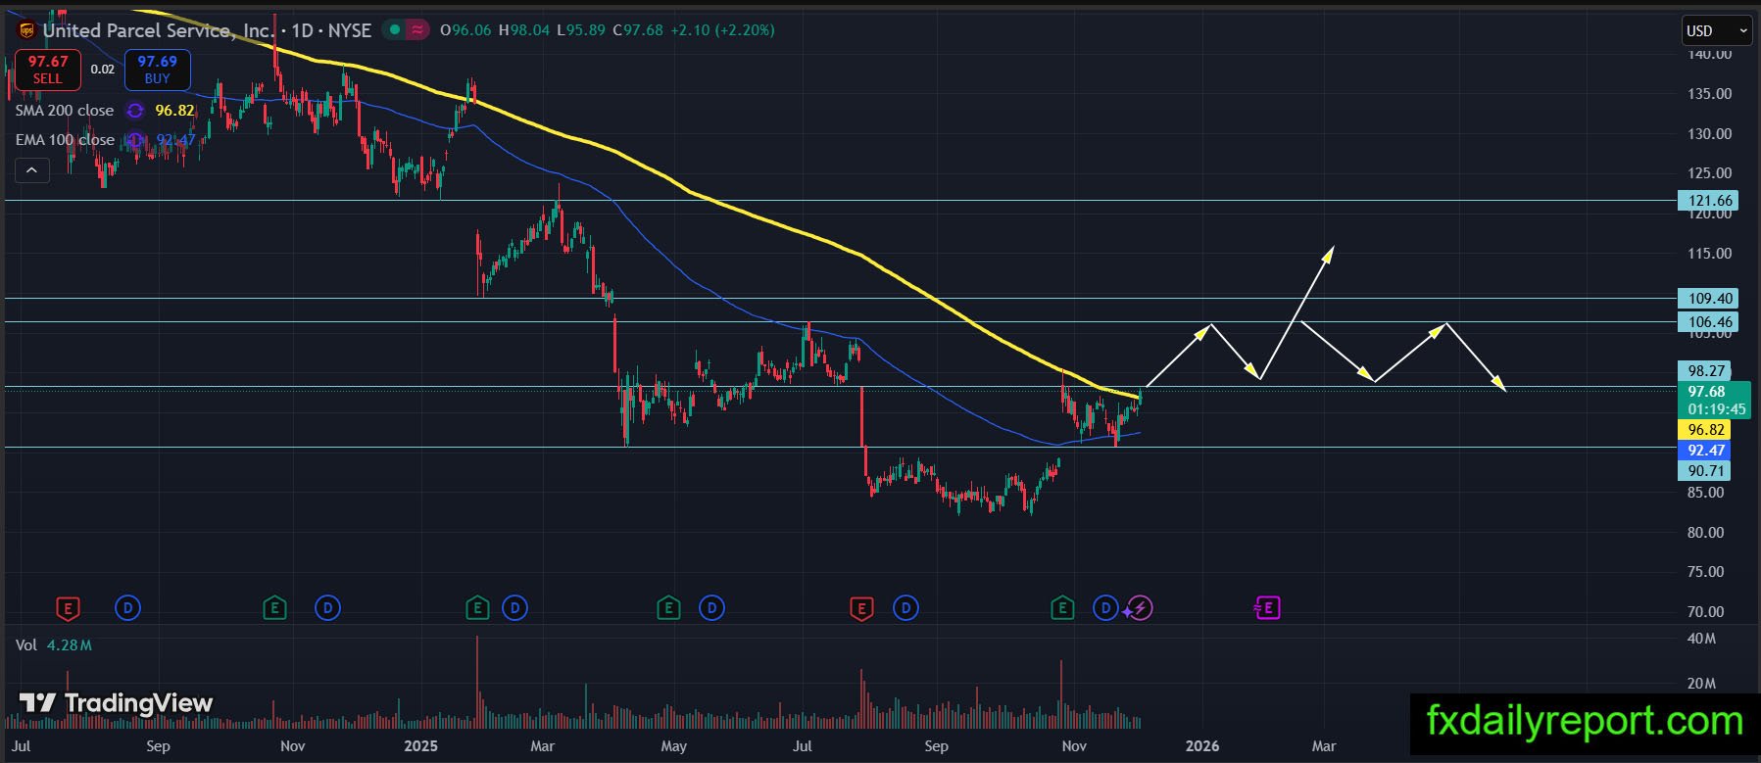Click the 98.27 price label on the axis
1761x763 pixels.
click(x=1705, y=371)
